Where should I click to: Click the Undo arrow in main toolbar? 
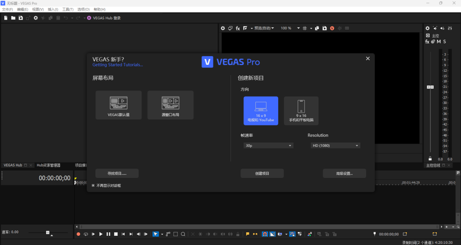coord(66,18)
